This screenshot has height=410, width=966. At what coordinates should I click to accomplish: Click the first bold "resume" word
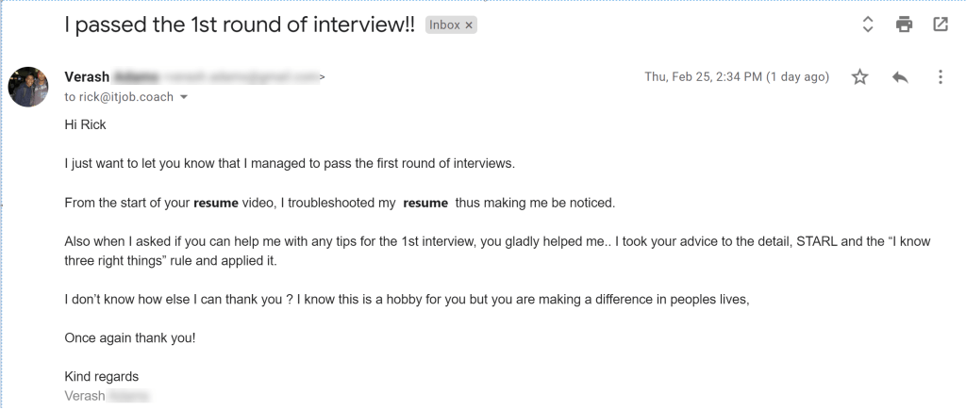(x=216, y=203)
